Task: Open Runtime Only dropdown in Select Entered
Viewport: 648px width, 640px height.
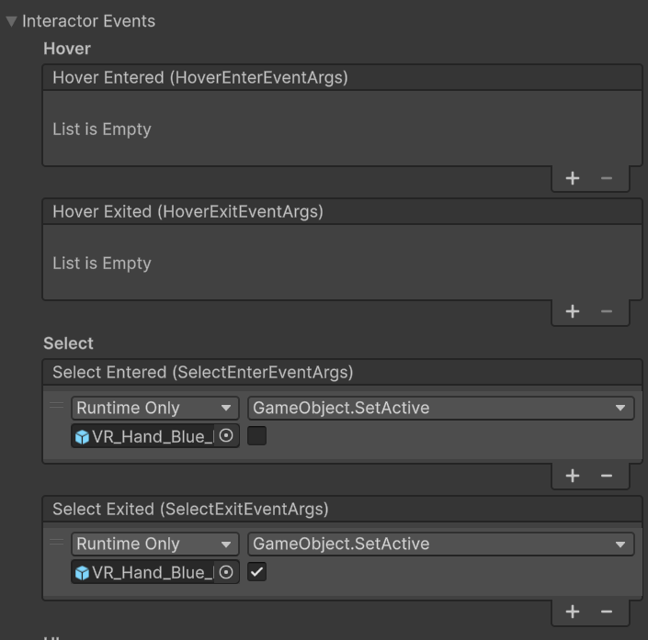Action: pyautogui.click(x=154, y=408)
